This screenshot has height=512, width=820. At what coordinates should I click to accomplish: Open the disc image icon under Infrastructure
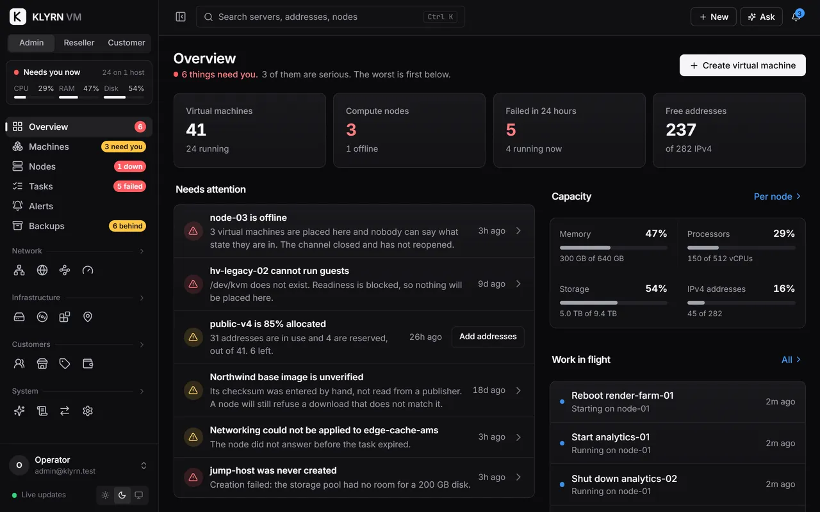(42, 317)
